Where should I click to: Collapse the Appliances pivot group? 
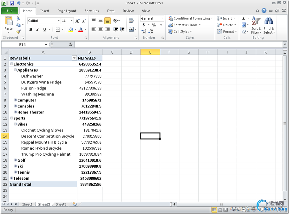tap(15, 70)
